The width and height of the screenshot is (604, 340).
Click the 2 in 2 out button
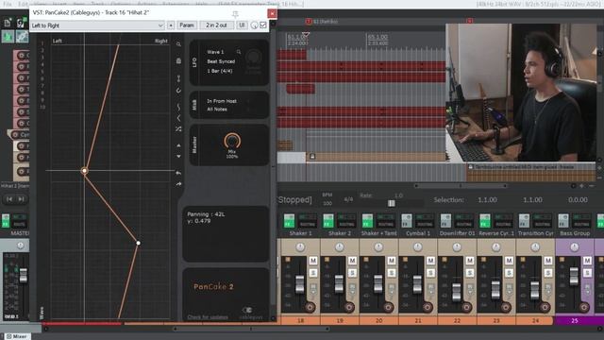pos(216,25)
